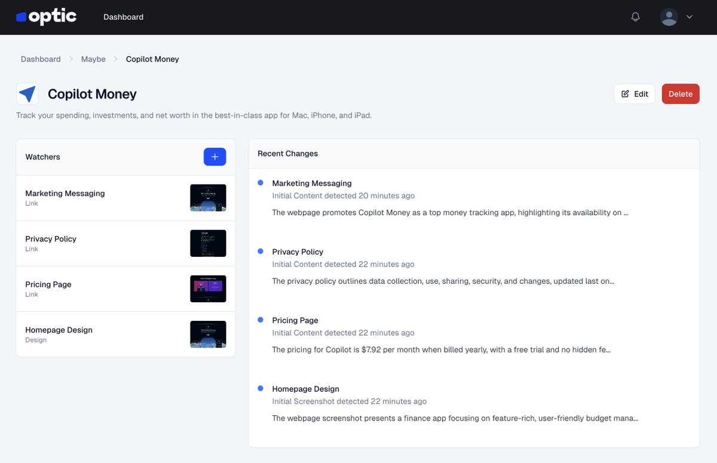Click the red Delete button
Screen dimensions: 717x463
click(681, 94)
